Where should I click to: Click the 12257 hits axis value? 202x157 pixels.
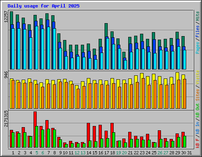tap(6, 17)
